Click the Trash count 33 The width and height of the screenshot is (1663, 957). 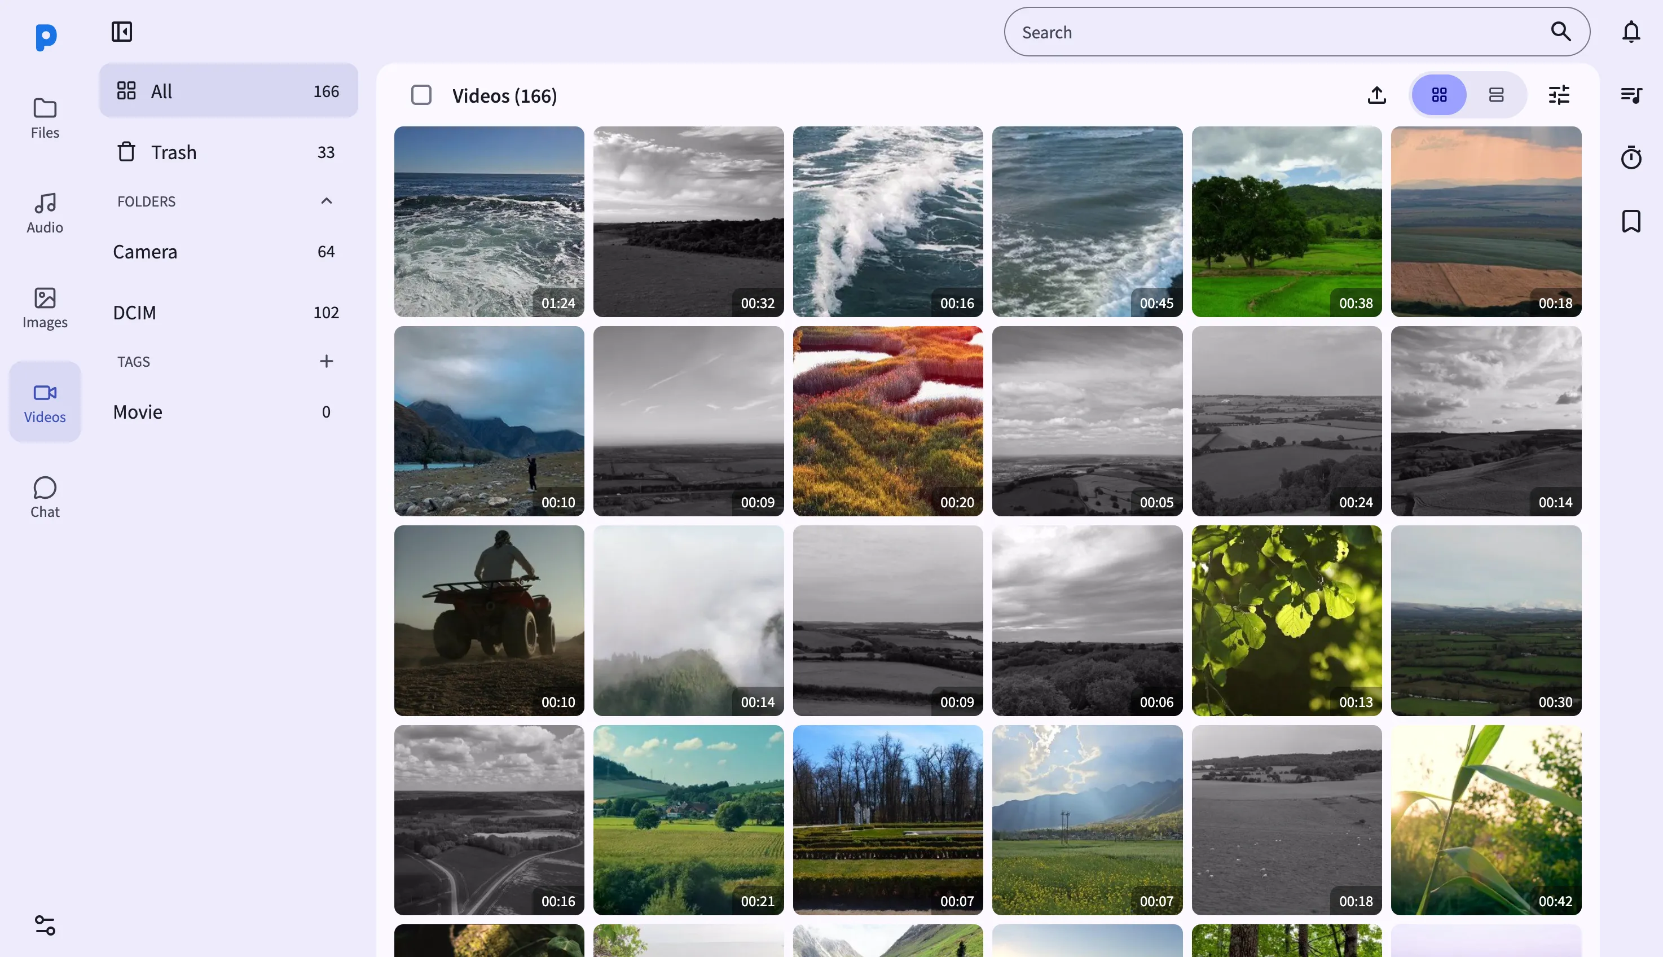[326, 152]
